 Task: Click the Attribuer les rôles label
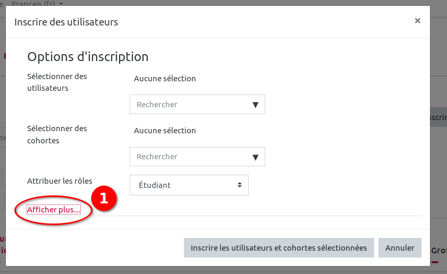point(60,181)
